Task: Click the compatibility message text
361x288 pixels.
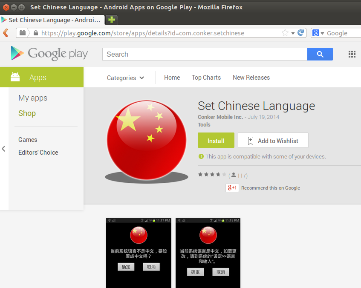Action: tap(266, 156)
